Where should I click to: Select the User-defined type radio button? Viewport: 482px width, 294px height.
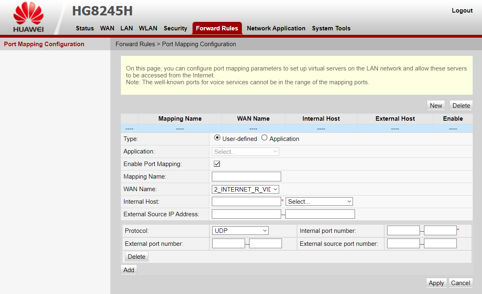(x=217, y=138)
